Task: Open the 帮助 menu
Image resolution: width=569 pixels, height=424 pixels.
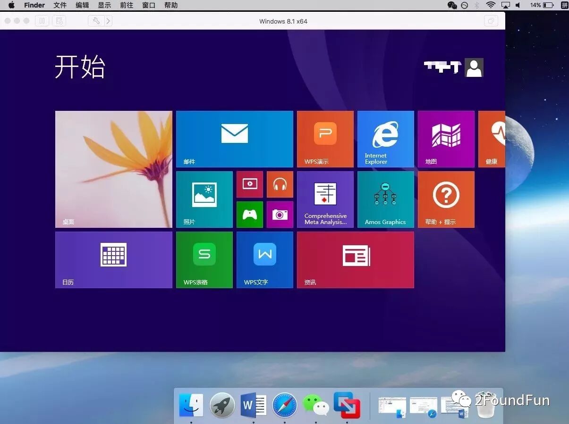Action: [x=171, y=5]
